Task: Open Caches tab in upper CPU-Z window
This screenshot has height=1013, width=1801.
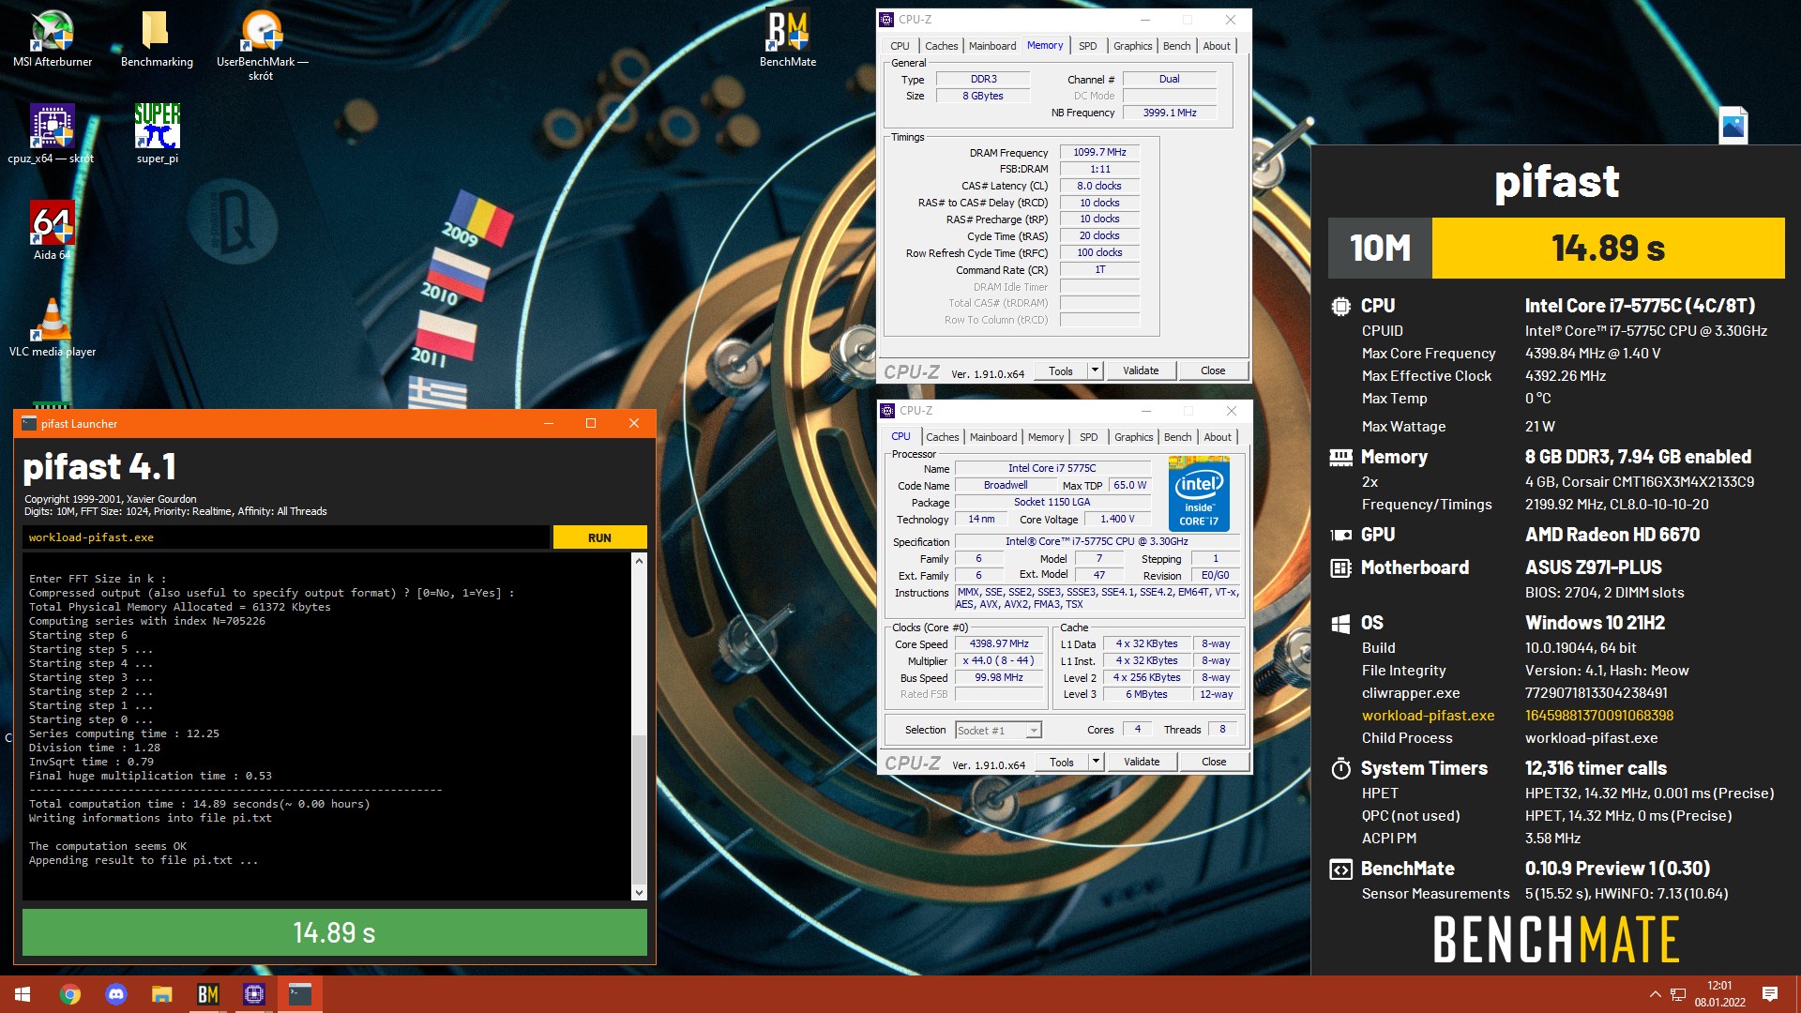Action: point(941,46)
